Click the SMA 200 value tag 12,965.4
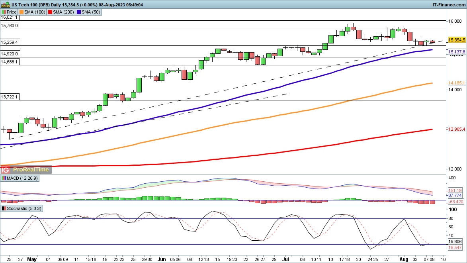 click(x=457, y=129)
